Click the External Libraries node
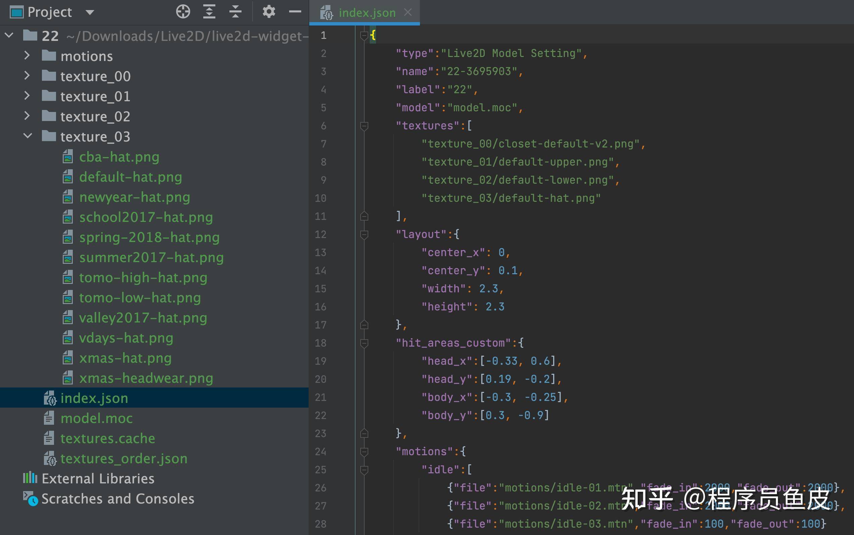The image size is (854, 535). (x=98, y=479)
